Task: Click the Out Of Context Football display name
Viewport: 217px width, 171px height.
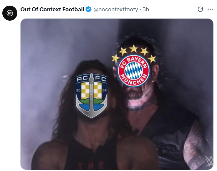Action: [x=52, y=9]
